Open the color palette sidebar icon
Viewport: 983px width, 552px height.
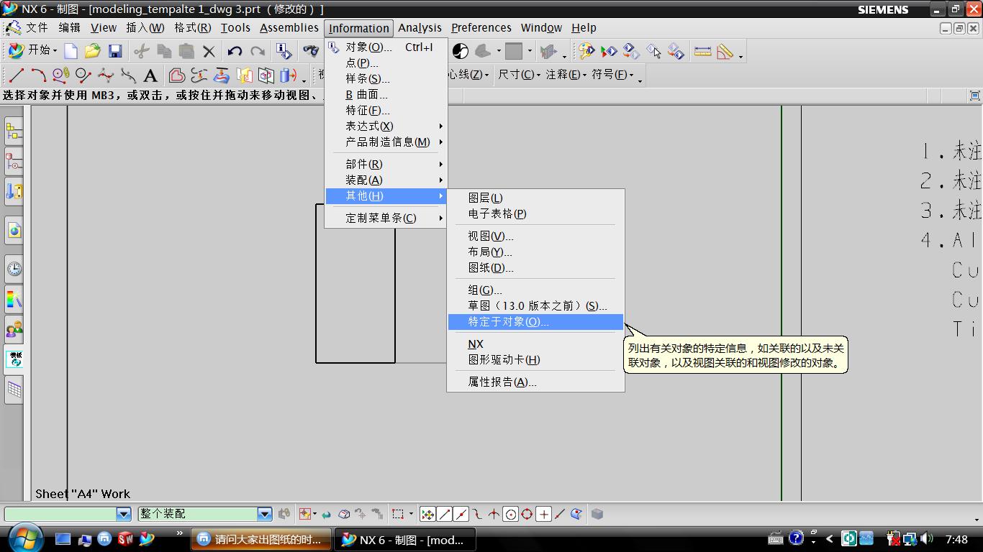click(14, 299)
